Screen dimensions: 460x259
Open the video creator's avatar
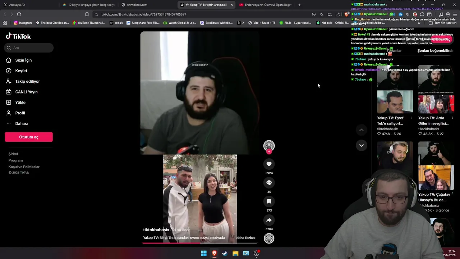269,145
